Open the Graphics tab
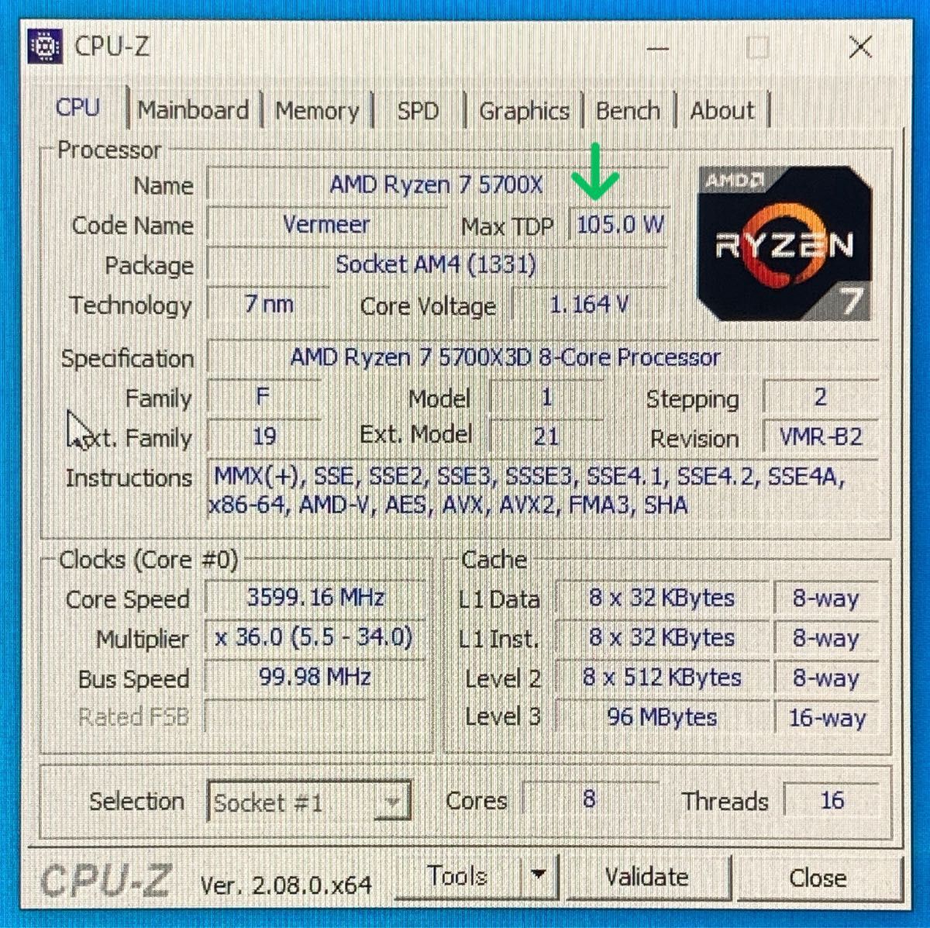The height and width of the screenshot is (928, 930). click(524, 110)
